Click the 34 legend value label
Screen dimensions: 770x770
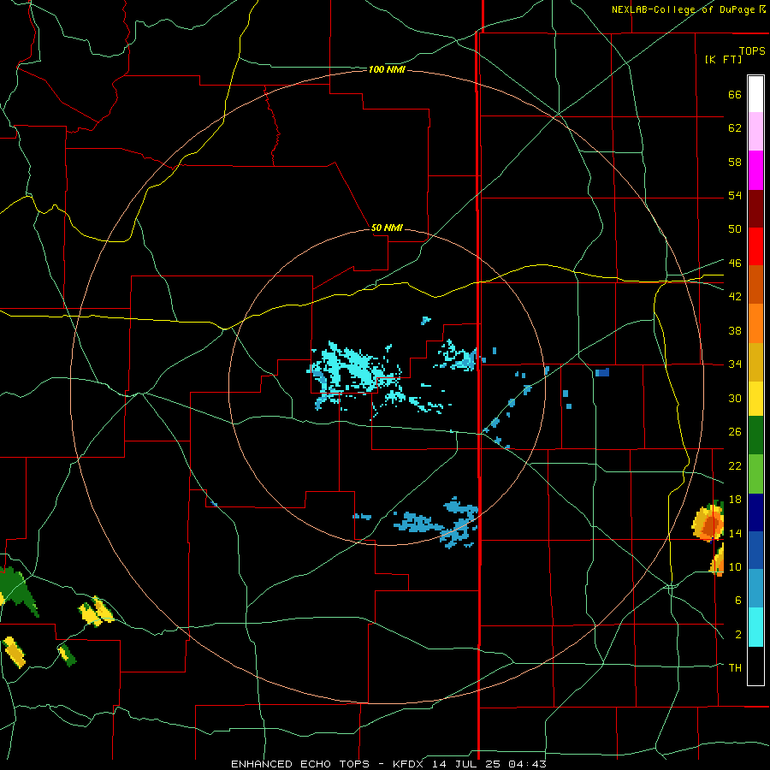point(735,364)
